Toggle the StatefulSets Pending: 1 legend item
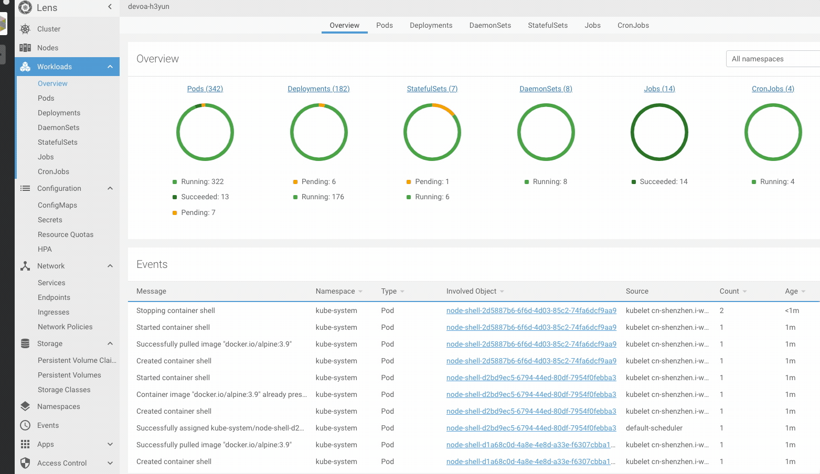Screen dimensions: 820x474 pos(428,181)
